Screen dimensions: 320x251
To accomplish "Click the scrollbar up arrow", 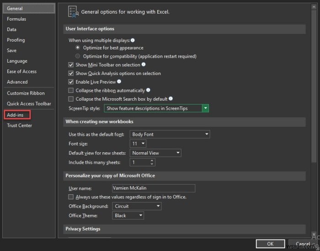I will pyautogui.click(x=314, y=7).
